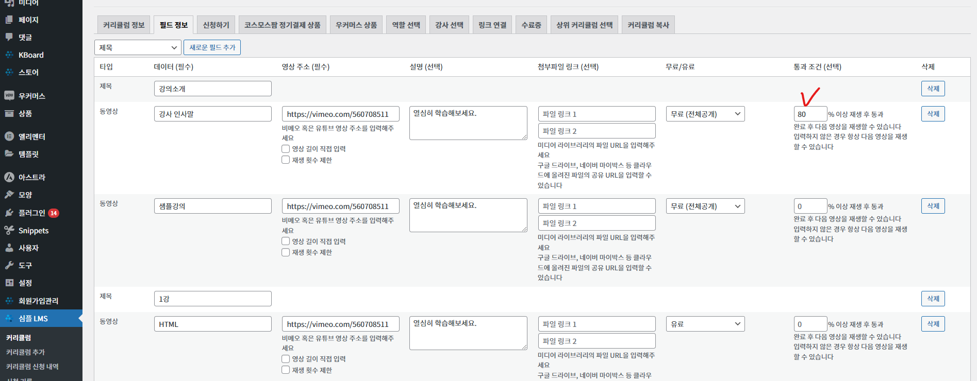Viewport: 977px width, 381px height.
Task: Click the 새로운 필드 추가 button
Action: coord(212,47)
